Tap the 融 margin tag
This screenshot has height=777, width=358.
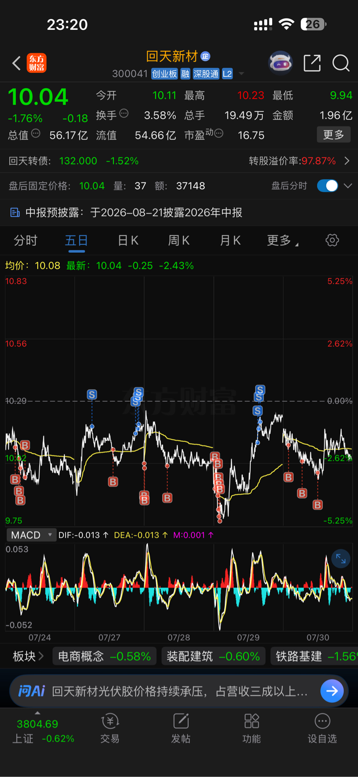(x=185, y=74)
